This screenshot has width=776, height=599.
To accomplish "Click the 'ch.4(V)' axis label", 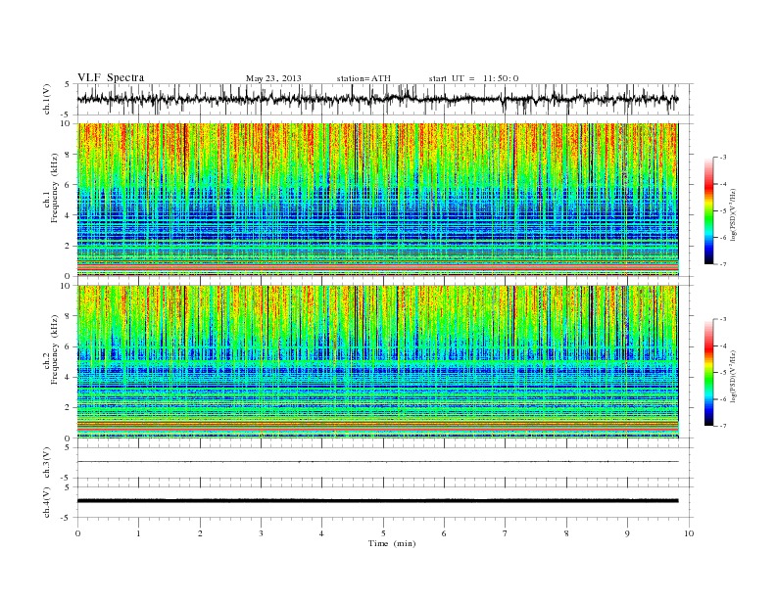I will [x=47, y=502].
